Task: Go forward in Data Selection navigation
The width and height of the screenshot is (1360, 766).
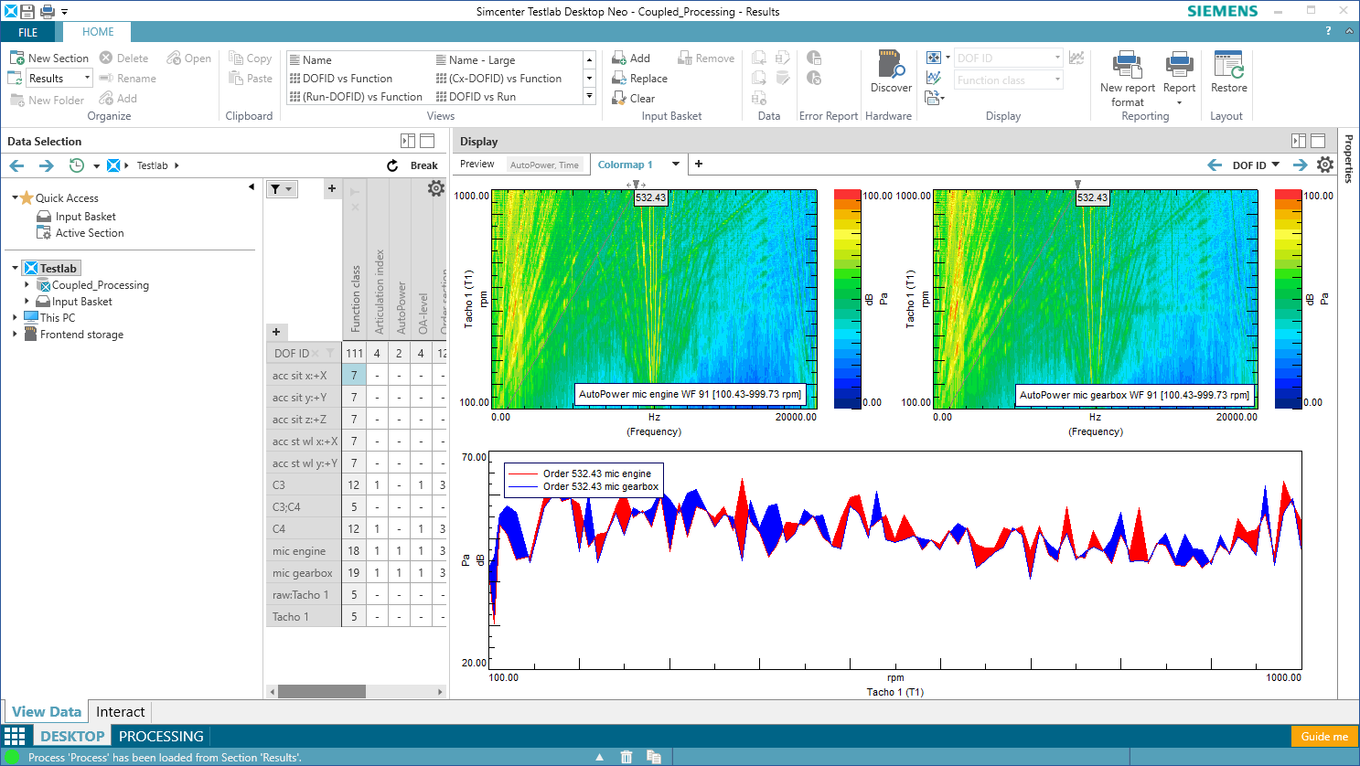Action: click(x=46, y=165)
